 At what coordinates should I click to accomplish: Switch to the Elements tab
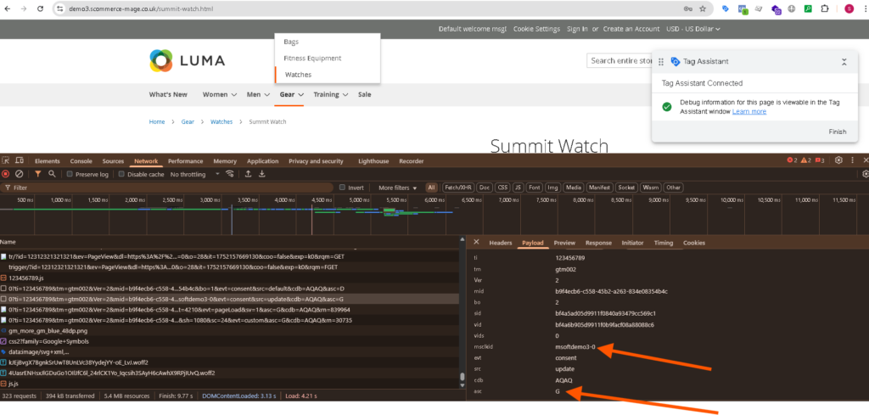click(x=48, y=161)
